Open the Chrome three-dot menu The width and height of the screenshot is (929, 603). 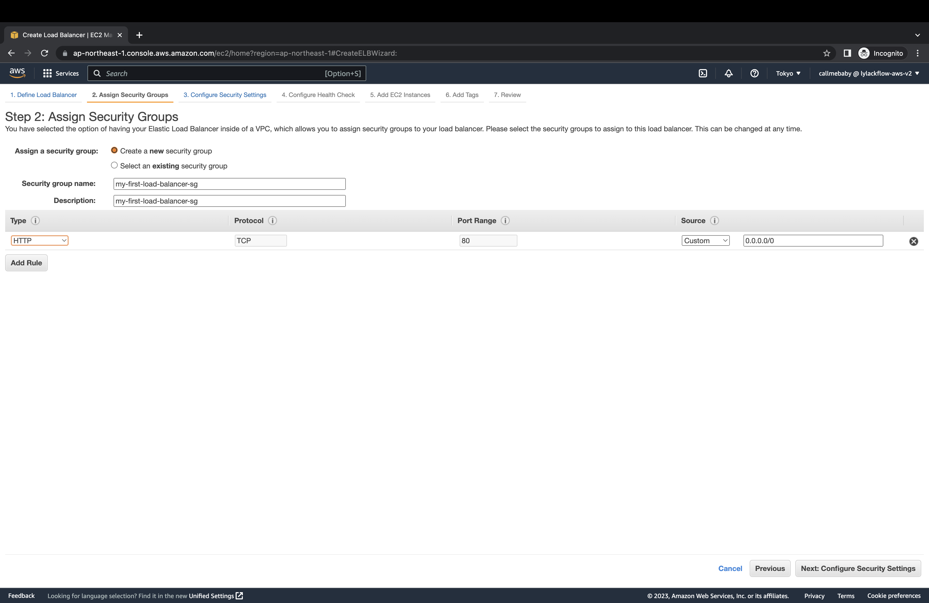pos(917,53)
